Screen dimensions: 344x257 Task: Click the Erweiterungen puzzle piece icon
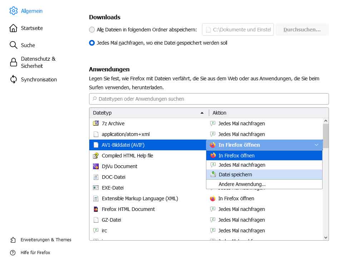[13, 240]
